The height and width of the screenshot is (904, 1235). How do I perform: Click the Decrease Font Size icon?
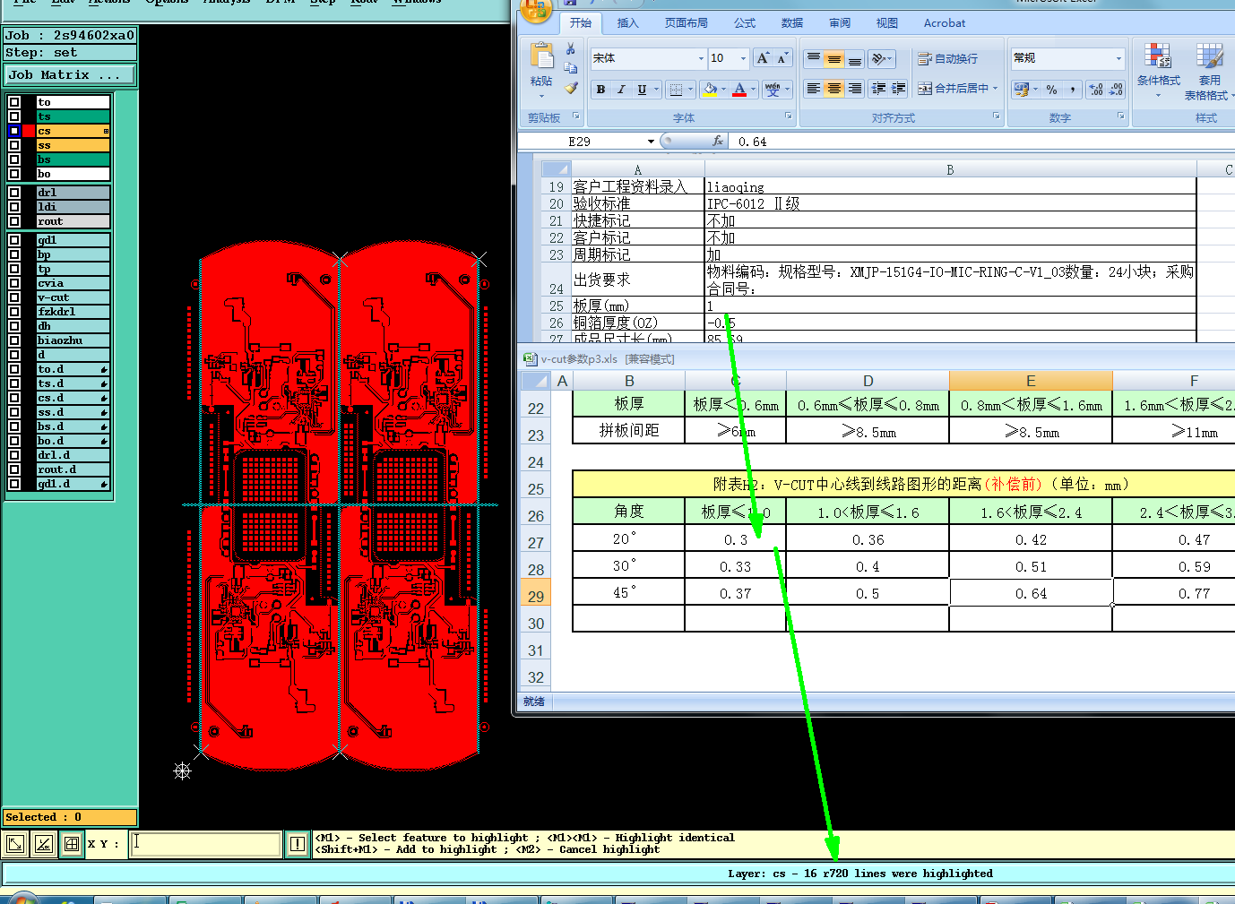click(782, 58)
